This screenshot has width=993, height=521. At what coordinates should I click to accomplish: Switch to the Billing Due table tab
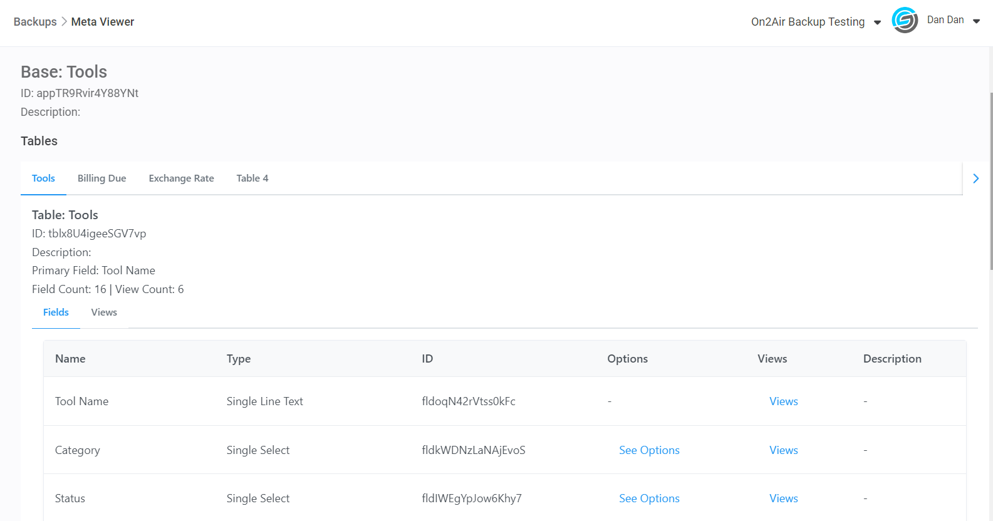click(x=101, y=178)
